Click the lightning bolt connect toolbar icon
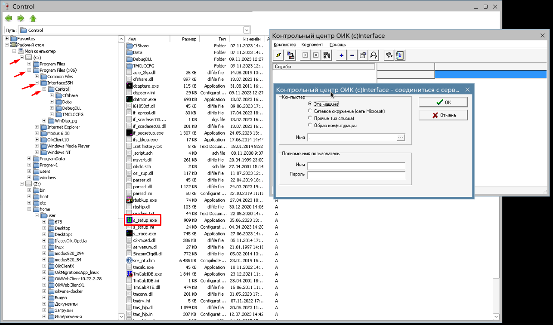This screenshot has width=553, height=325. 278,55
